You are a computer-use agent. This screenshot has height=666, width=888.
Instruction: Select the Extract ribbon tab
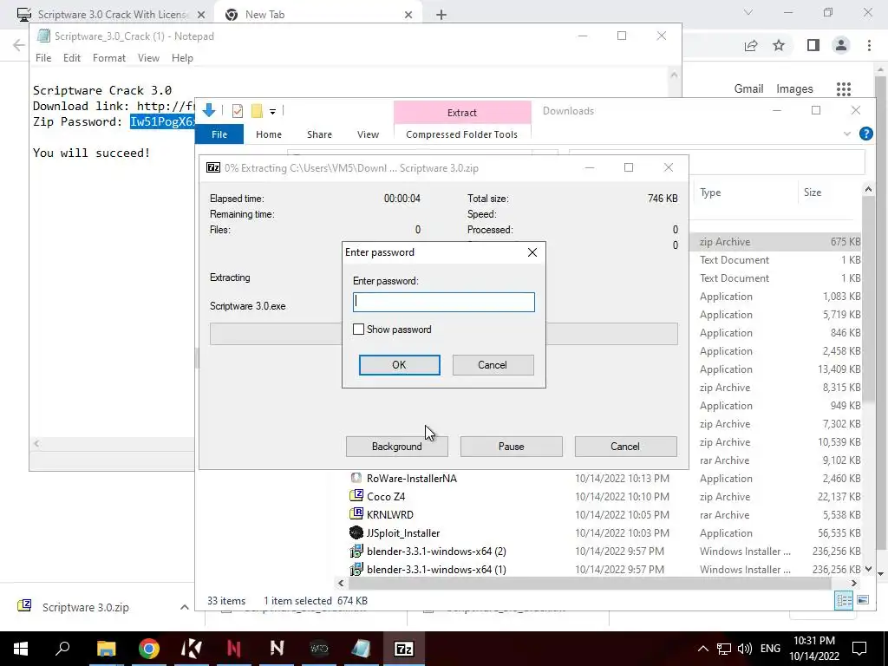pyautogui.click(x=462, y=112)
